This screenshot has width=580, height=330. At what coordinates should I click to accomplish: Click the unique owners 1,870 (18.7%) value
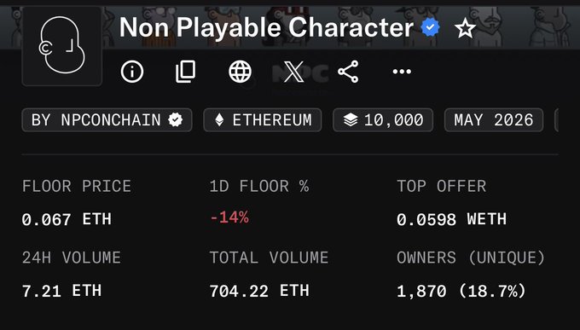[461, 291]
